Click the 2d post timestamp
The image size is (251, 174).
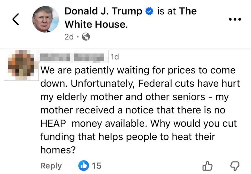[x=69, y=37]
